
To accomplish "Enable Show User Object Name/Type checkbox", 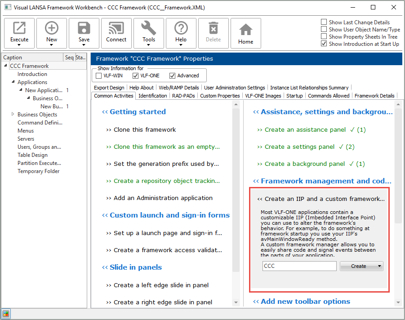I will (324, 29).
